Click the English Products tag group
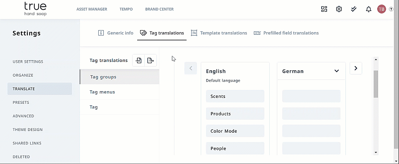Image resolution: width=399 pixels, height=164 pixels. [x=235, y=113]
